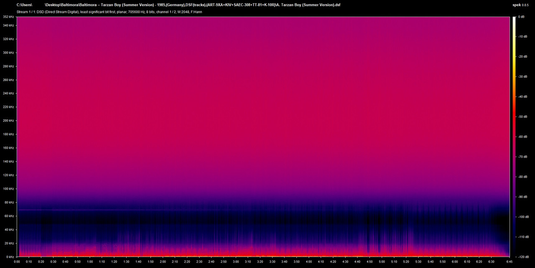Select the 300 kHz frequency label
The height and width of the screenshot is (268, 535).
(x=9, y=53)
